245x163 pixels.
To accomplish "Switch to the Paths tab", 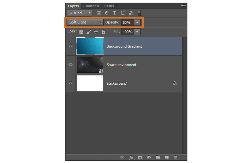I will point(109,6).
